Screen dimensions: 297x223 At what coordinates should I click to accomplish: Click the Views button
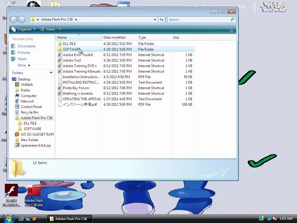click(48, 29)
